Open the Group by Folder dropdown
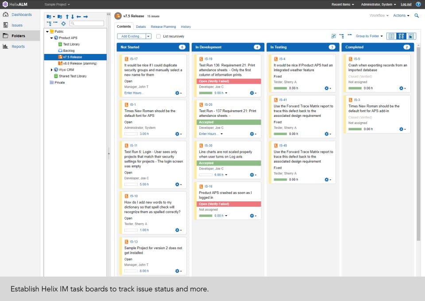 coord(369,36)
